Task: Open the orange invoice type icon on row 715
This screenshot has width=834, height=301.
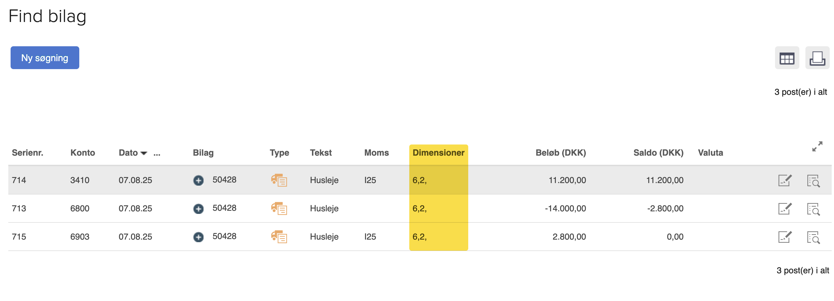Action: pyautogui.click(x=280, y=237)
